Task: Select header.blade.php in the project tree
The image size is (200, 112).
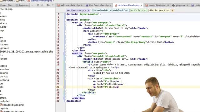Action: click(13, 105)
